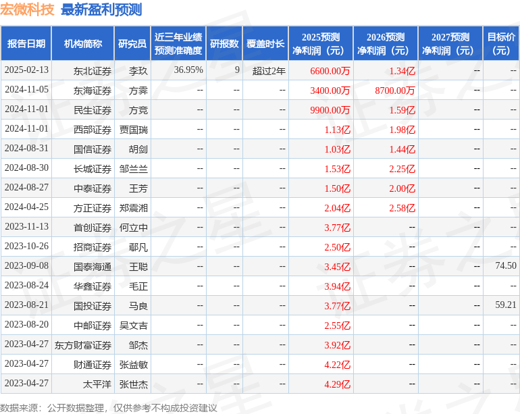
Task: Click the 3.94亿 forecast value
Action: 337,286
